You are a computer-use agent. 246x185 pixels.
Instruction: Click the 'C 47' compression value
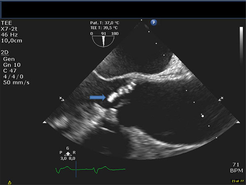pos(10,71)
